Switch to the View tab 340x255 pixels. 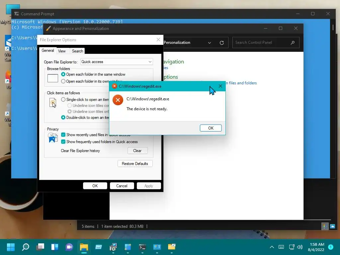tap(62, 51)
